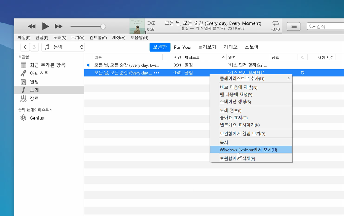Choose 좋아요 표시(O)
This screenshot has width=344, height=216.
251,118
